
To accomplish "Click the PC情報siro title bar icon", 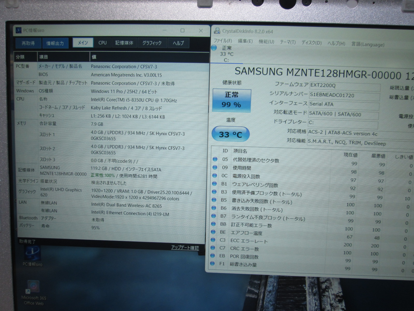I will pos(19,30).
